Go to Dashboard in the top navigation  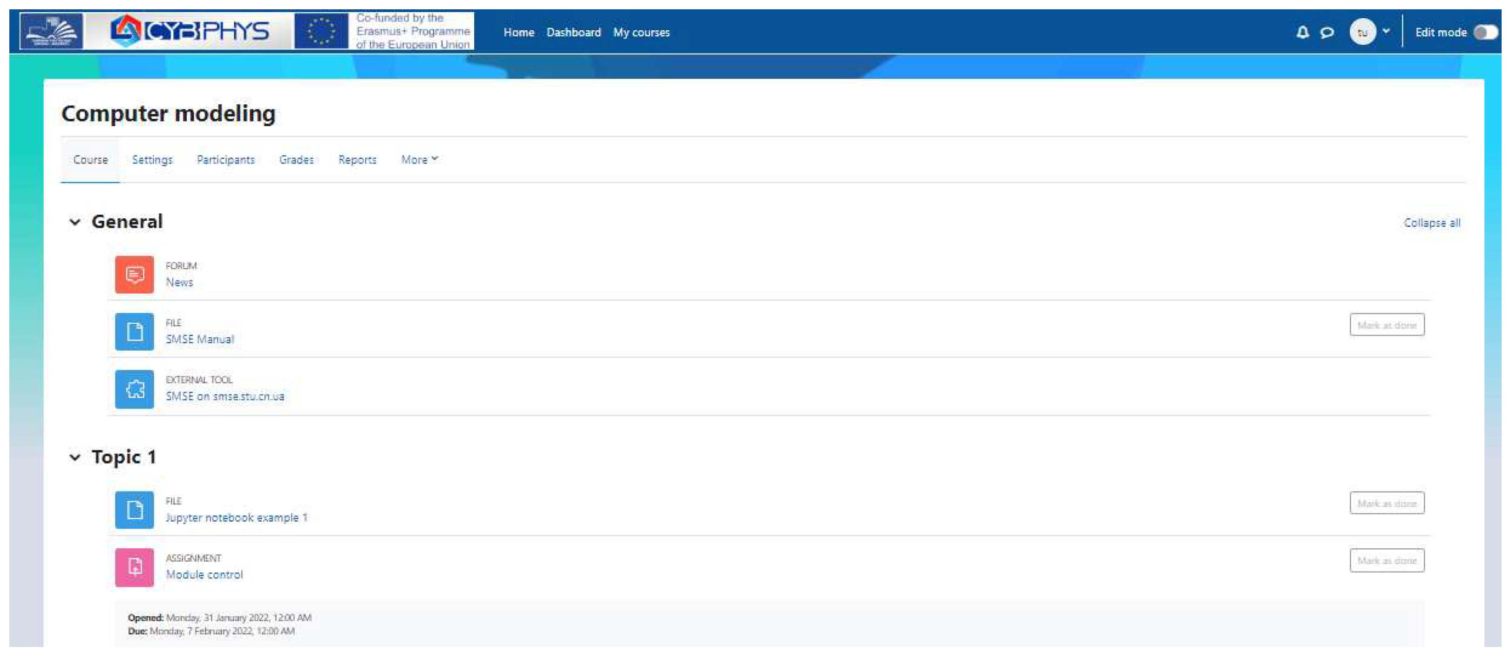point(573,32)
